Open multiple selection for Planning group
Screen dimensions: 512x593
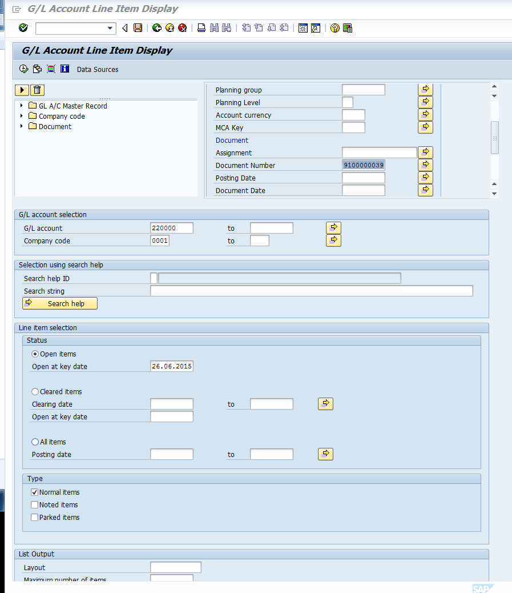pos(425,90)
